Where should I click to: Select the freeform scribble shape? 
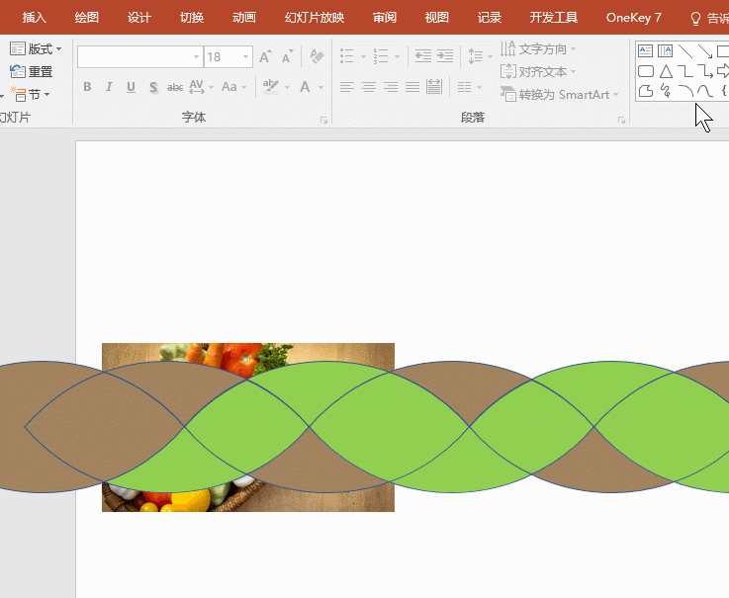pos(666,91)
